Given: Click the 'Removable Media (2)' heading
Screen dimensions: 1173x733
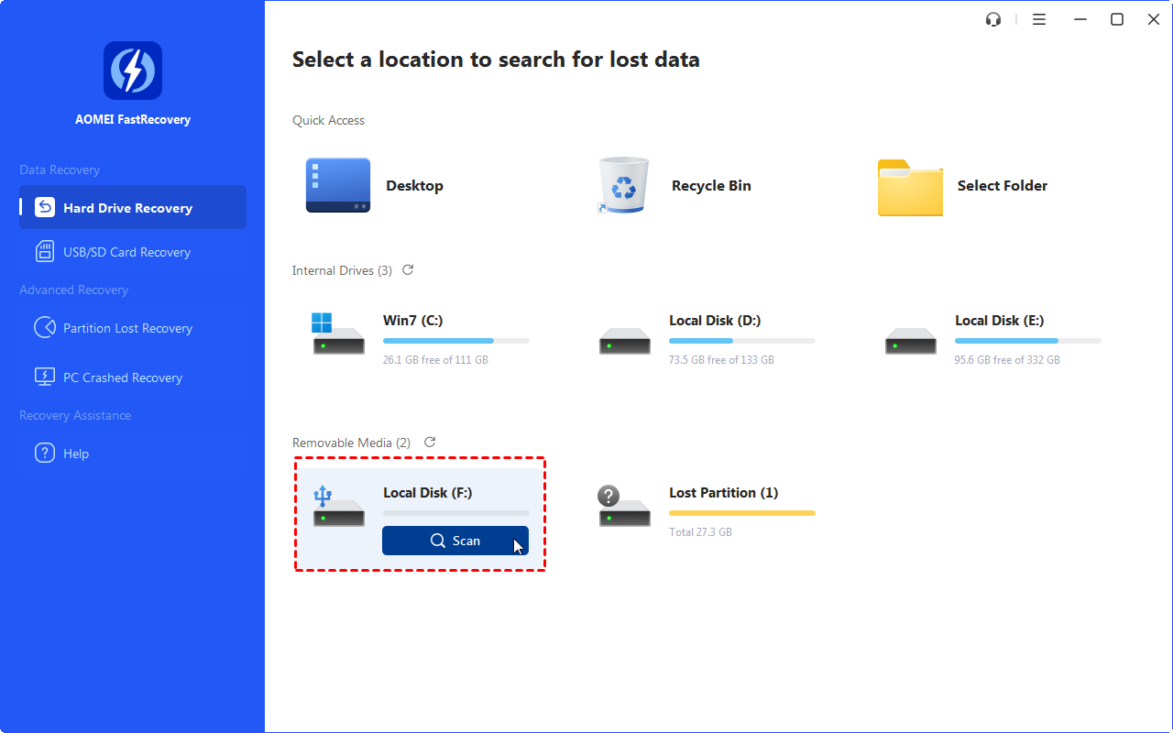Looking at the screenshot, I should [x=353, y=443].
